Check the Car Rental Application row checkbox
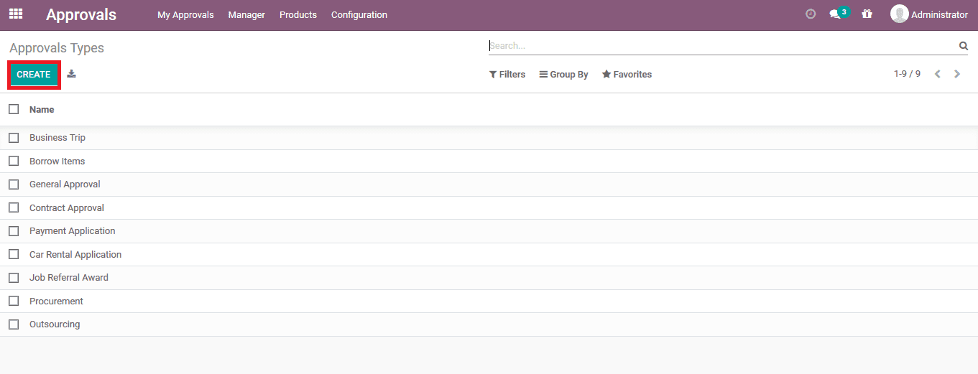978x374 pixels. (x=14, y=254)
